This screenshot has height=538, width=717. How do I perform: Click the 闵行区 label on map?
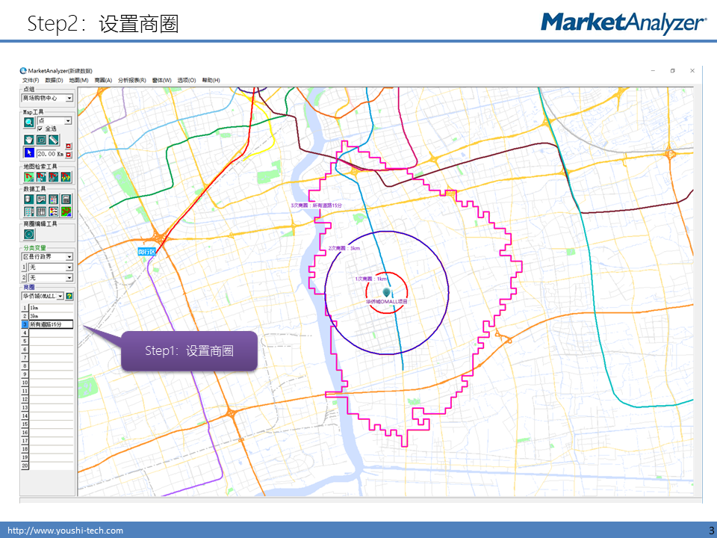(x=147, y=252)
